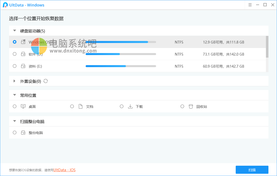The height and width of the screenshot is (176, 277).
Task: Click the 60.9 GB可用，共142.7 GB text
Action: (223, 66)
